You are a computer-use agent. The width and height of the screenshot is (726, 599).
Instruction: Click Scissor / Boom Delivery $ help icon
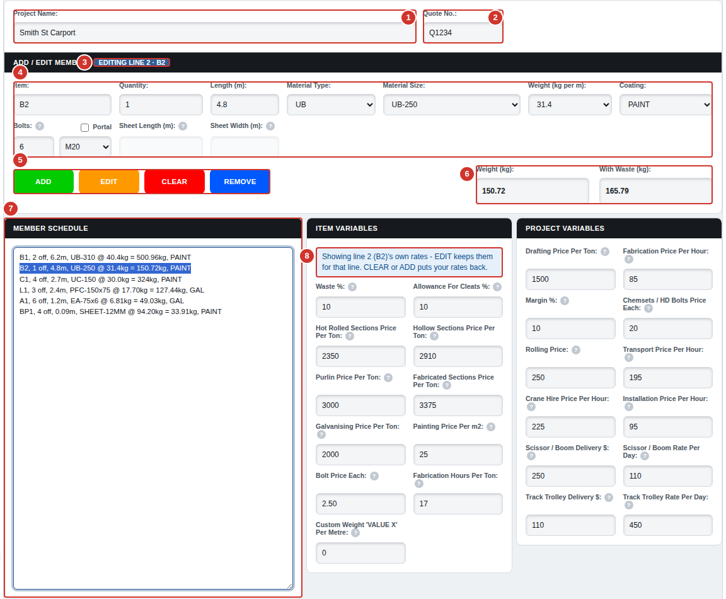point(531,456)
